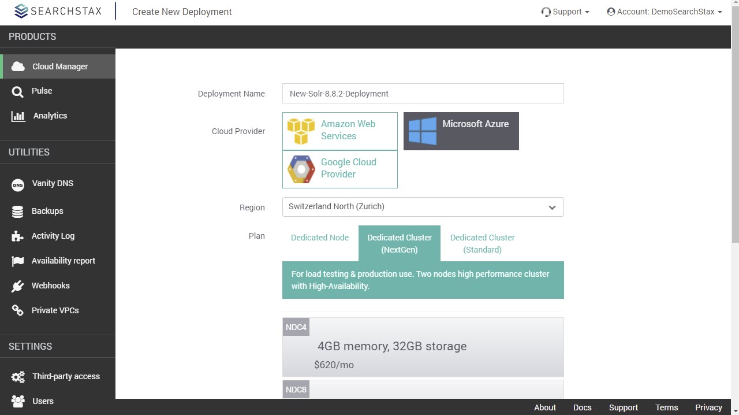Select Amazon Web Services as provider
The width and height of the screenshot is (739, 415).
pos(340,131)
